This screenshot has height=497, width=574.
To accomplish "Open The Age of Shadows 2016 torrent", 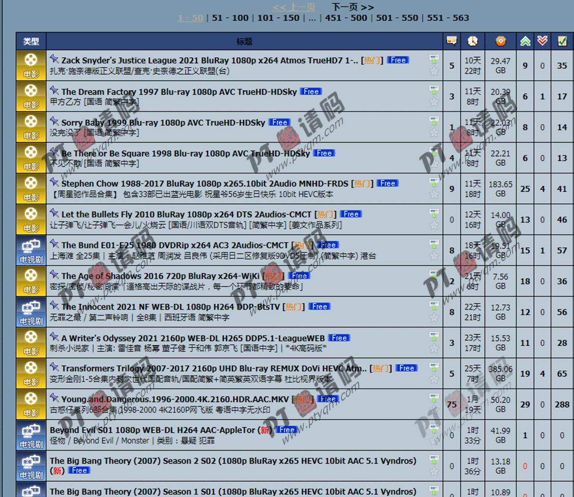I will tap(160, 276).
